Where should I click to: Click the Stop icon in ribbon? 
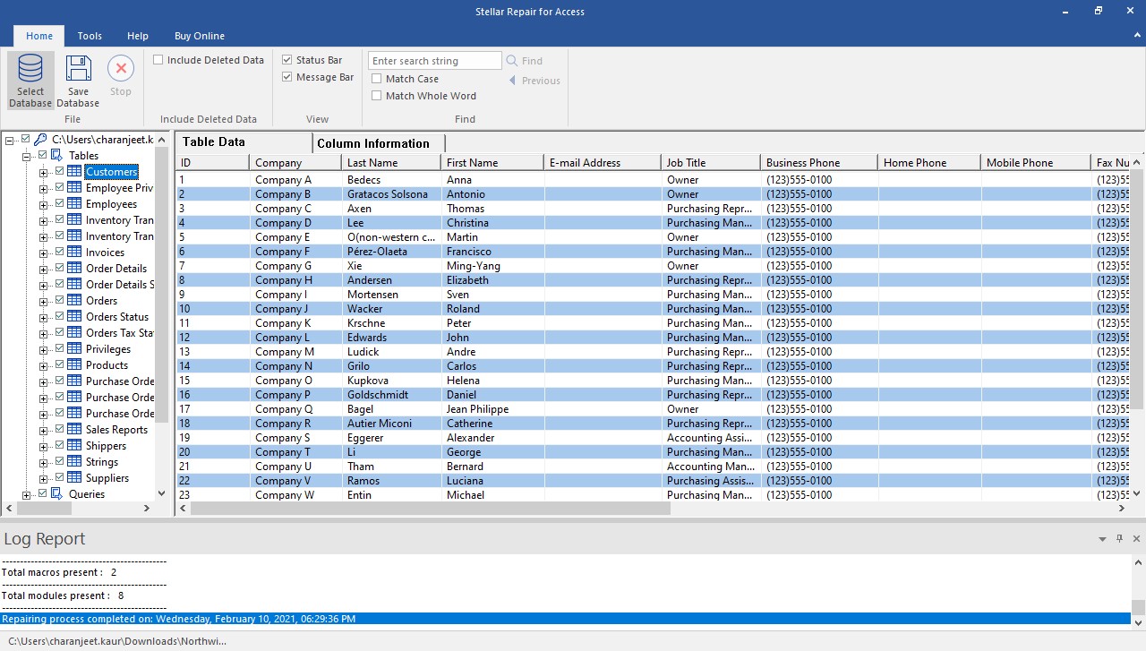point(121,69)
